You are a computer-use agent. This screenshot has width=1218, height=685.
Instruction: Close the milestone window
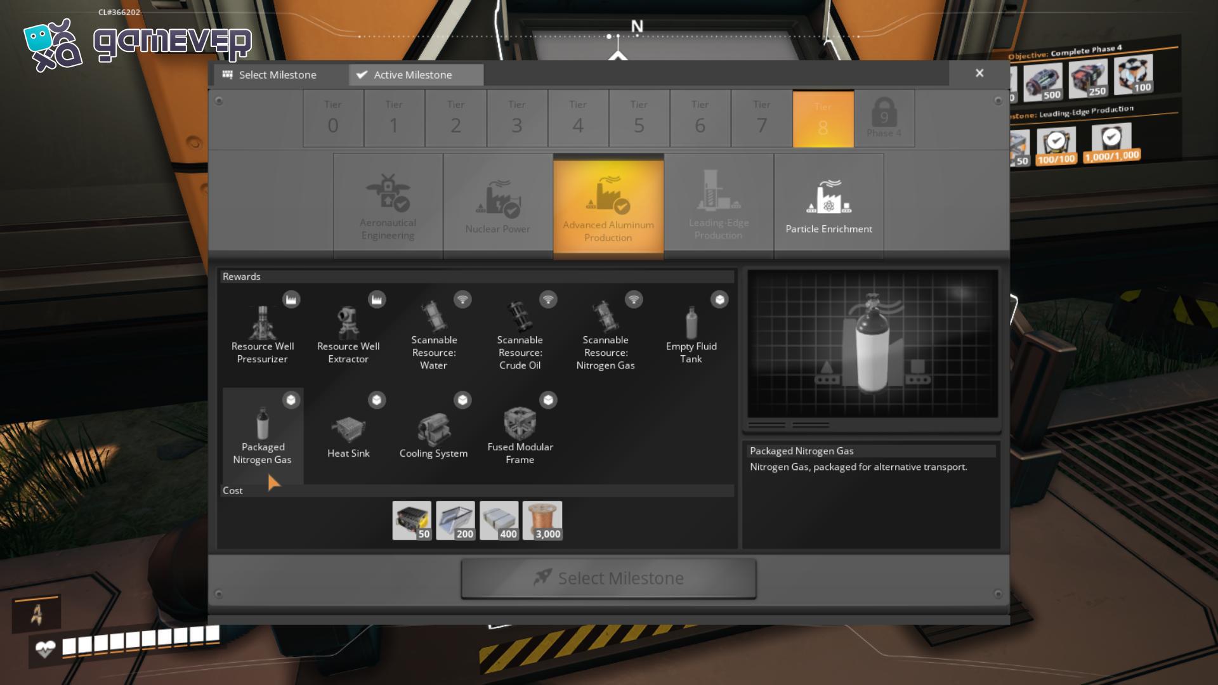(979, 74)
